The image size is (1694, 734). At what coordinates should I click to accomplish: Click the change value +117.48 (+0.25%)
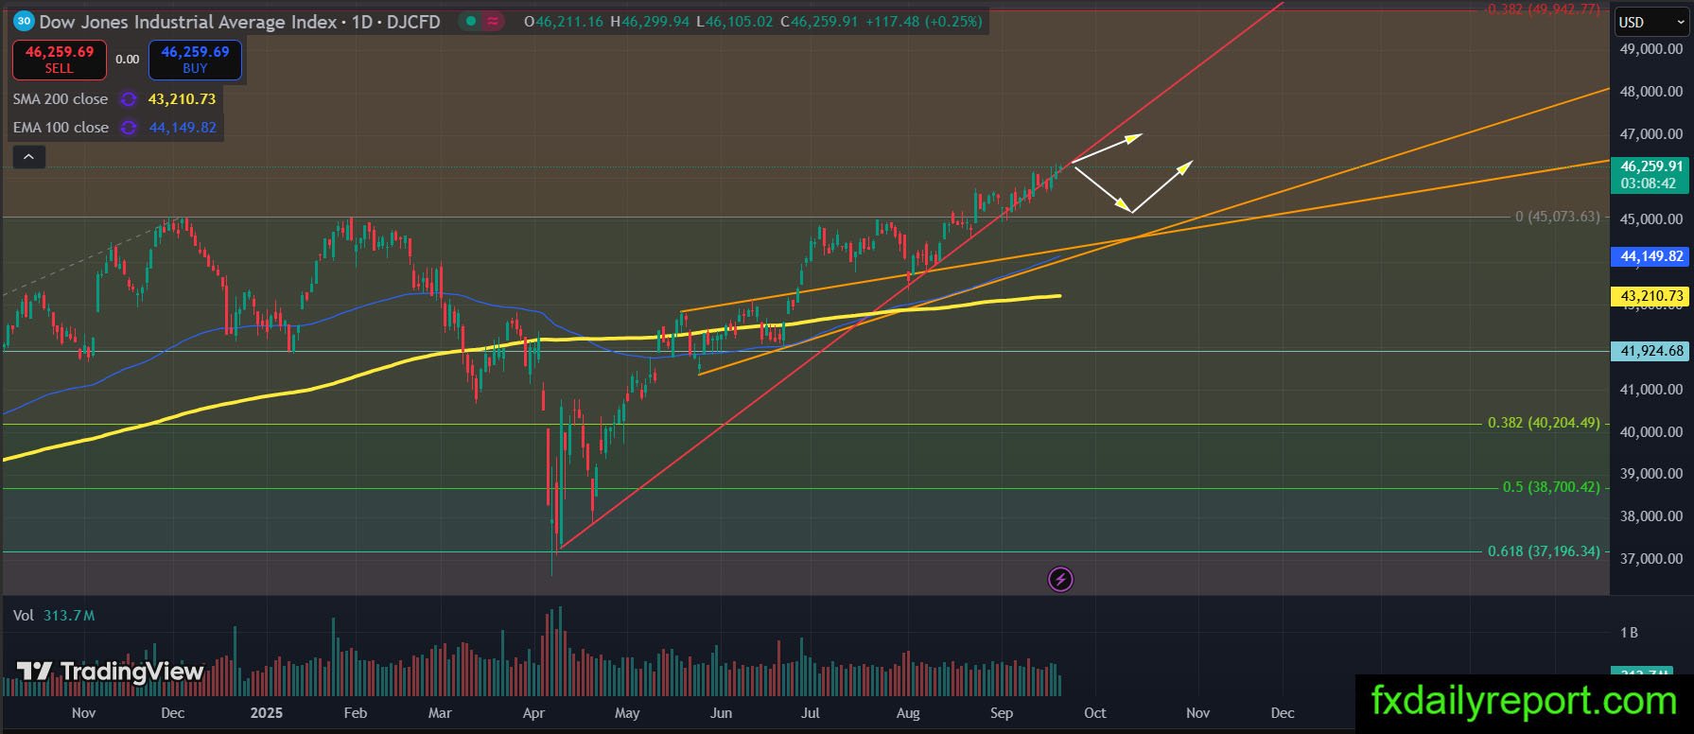923,22
